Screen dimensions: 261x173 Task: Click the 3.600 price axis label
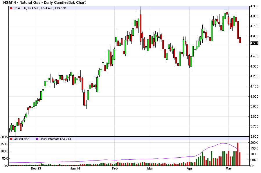click(x=254, y=136)
